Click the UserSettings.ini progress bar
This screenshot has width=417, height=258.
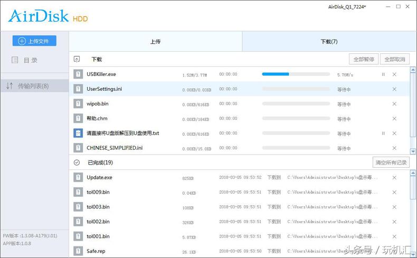296,89
